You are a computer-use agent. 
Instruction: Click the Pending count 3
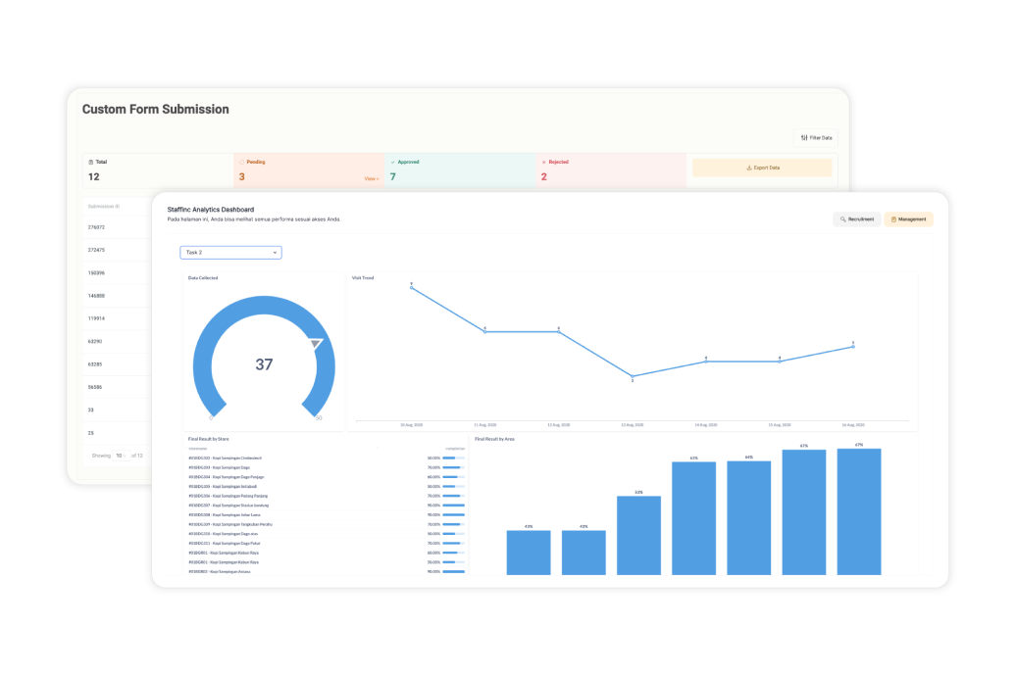[x=241, y=176]
